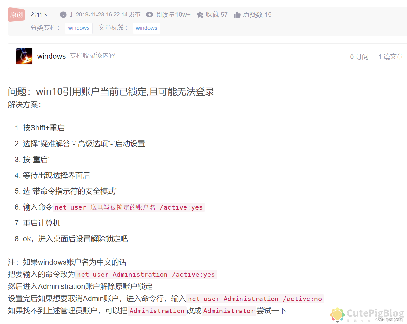Click the 原创 original-content badge
The height and width of the screenshot is (324, 407).
coord(16,15)
